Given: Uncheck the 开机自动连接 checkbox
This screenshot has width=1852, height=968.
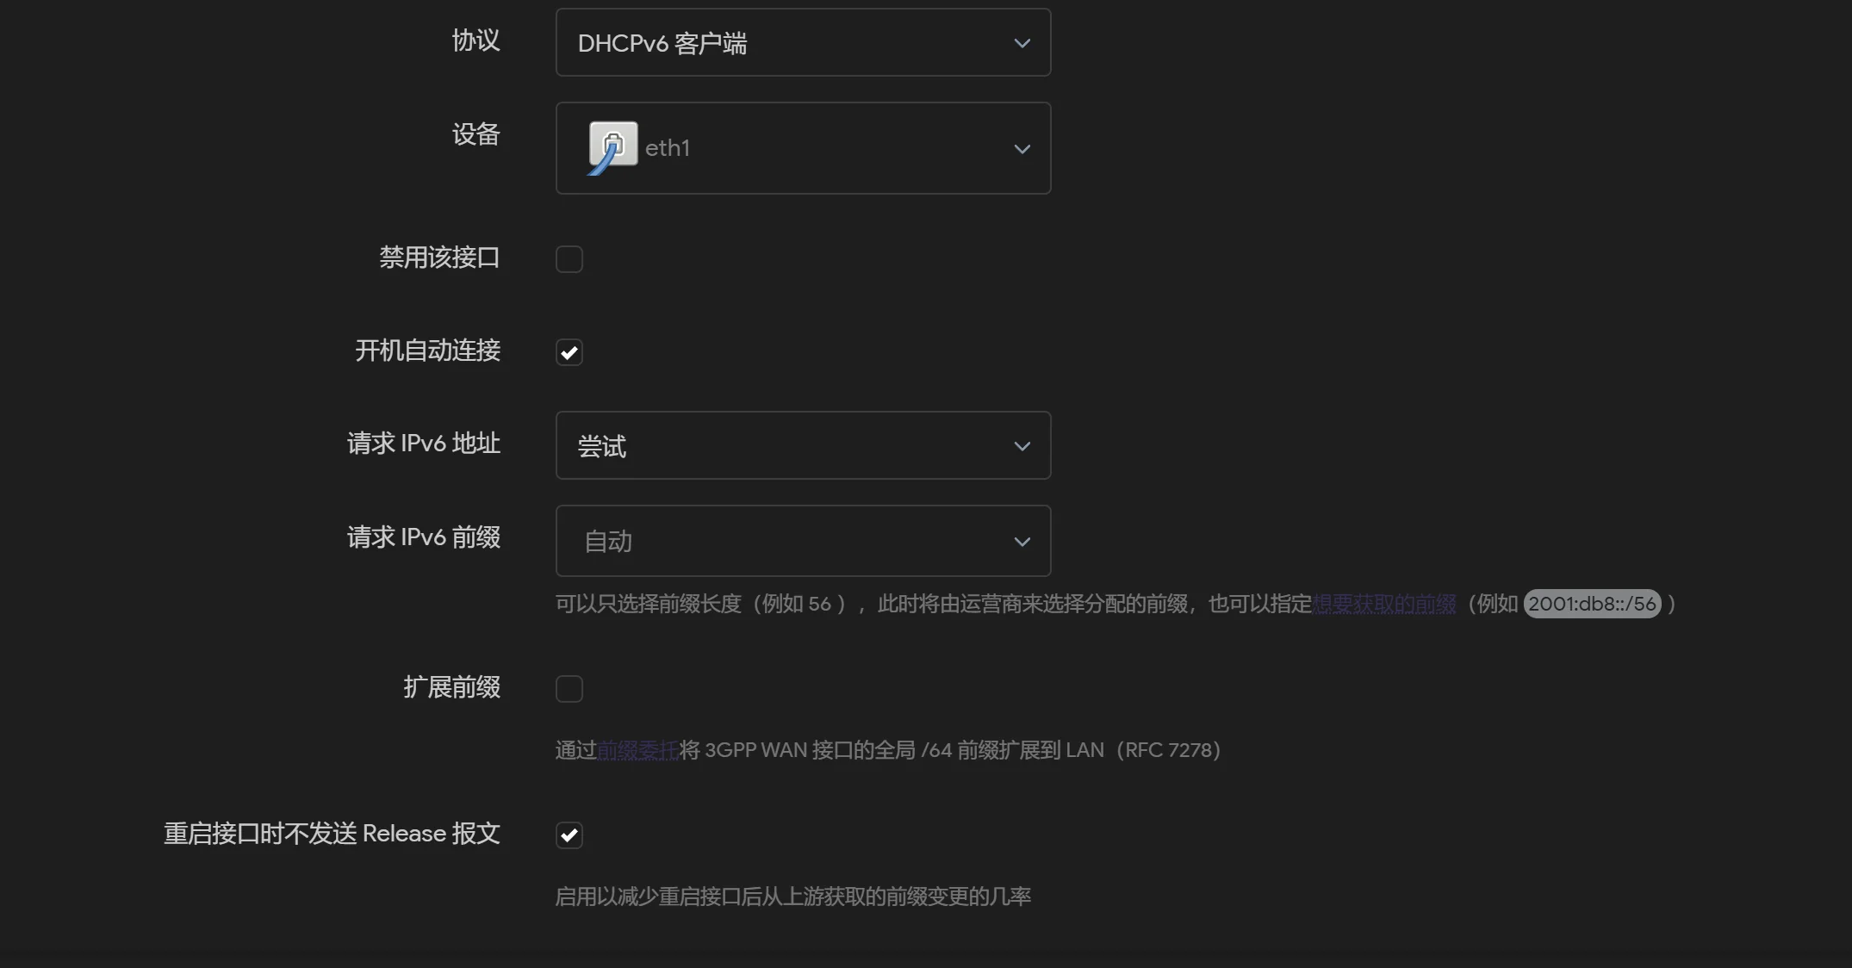Looking at the screenshot, I should 569,351.
